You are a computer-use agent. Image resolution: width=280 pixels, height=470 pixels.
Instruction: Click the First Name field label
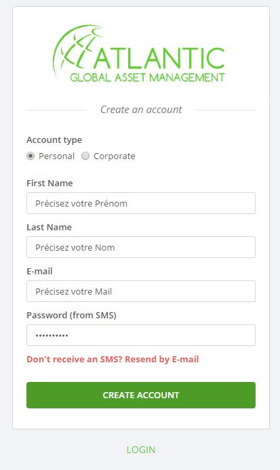49,183
